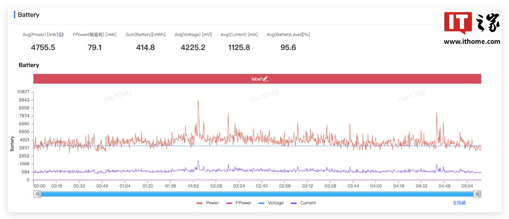
Task: Click the Avg(Voltage) value 4225.2
Action: 193,48
